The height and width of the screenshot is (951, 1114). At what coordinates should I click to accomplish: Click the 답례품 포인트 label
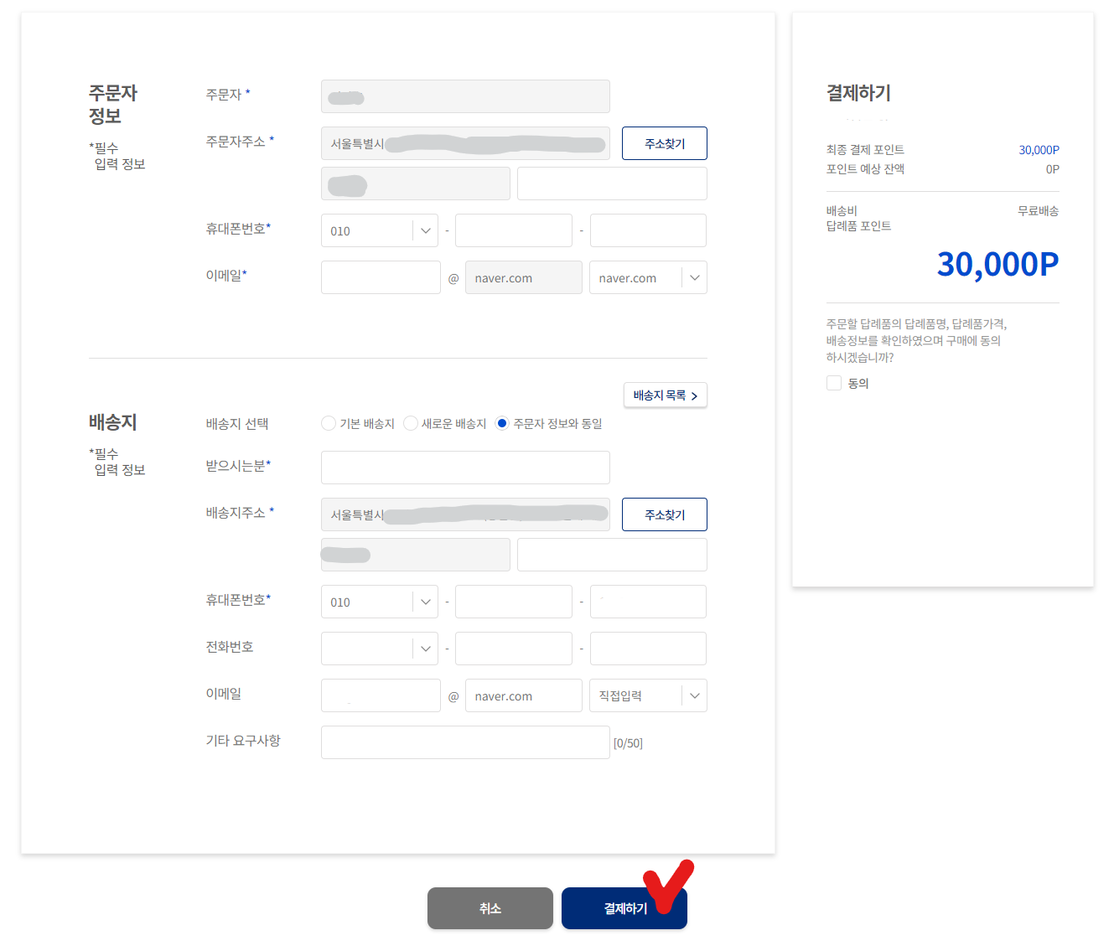point(858,226)
